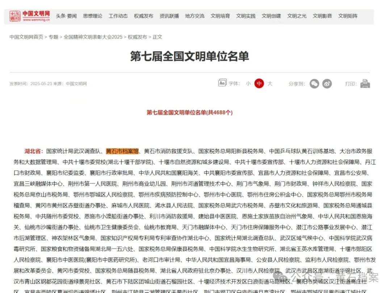391x293 pixels.
Task: Open 工作动态 navigation item
Action: (x=118, y=16)
